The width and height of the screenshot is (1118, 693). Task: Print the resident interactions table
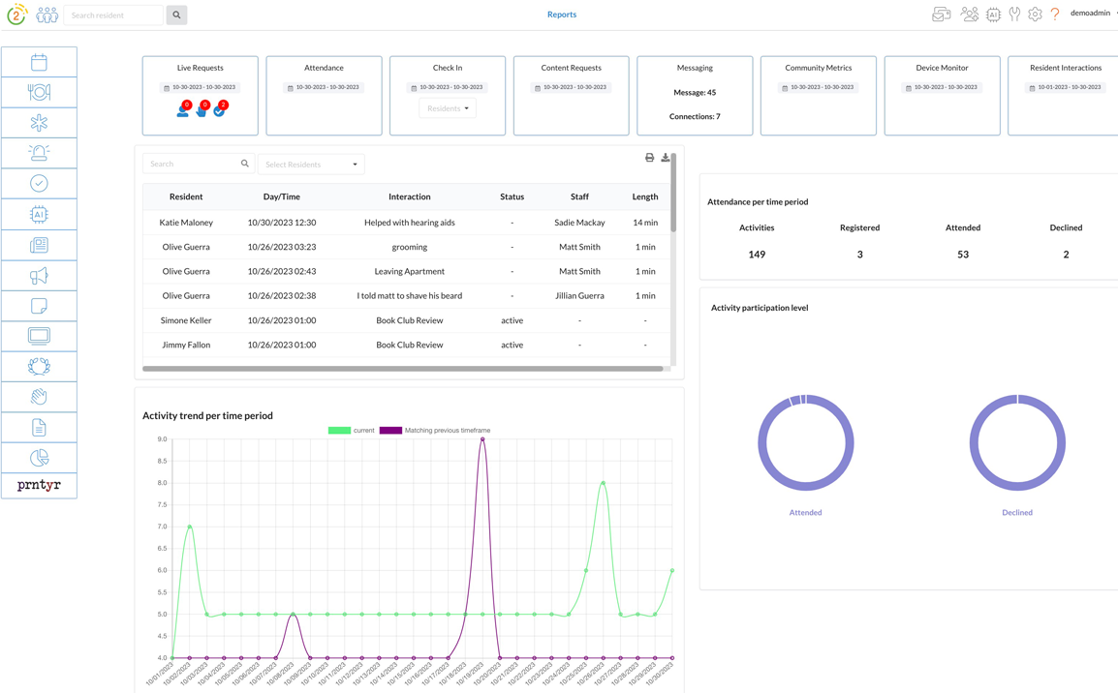click(649, 158)
